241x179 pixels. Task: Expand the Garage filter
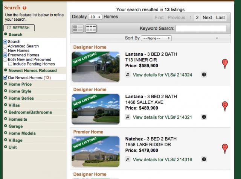(x=6, y=126)
